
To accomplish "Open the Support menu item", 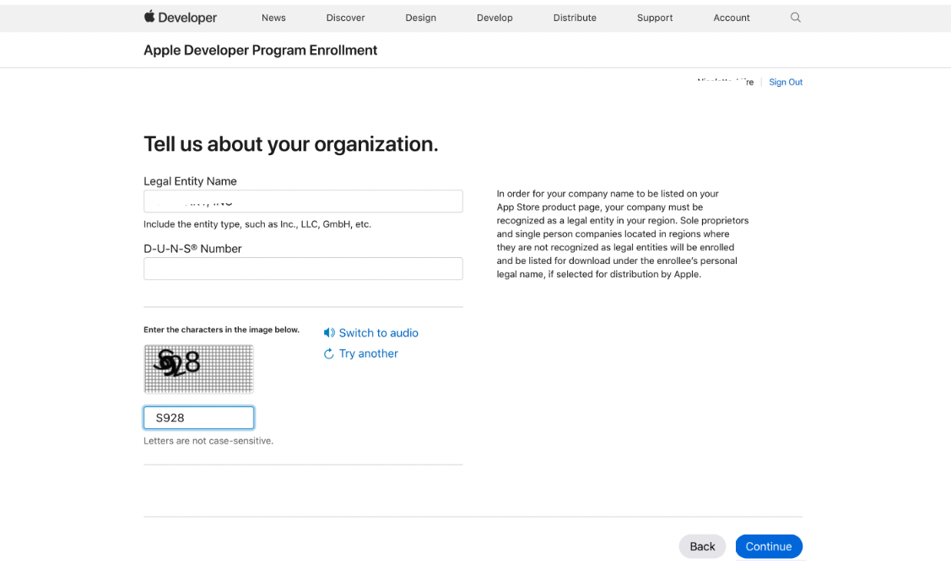I will [655, 18].
